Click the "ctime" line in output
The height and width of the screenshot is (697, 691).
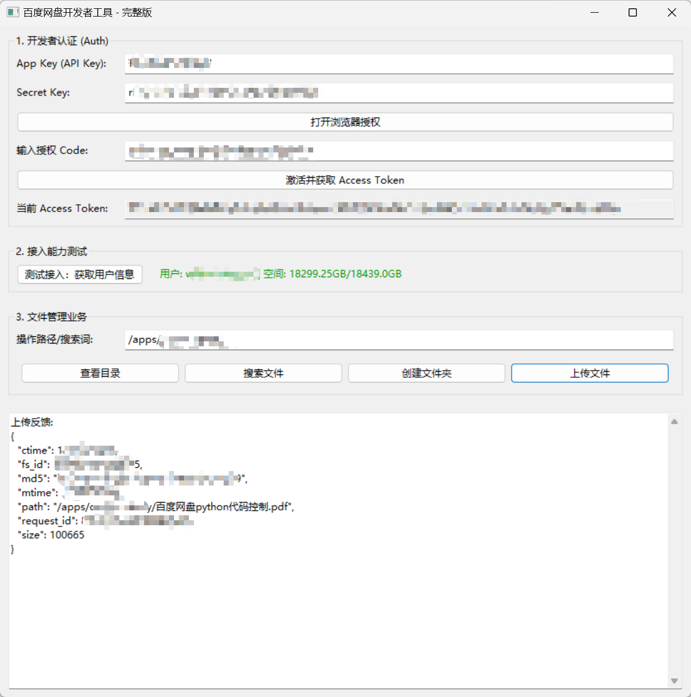click(68, 451)
